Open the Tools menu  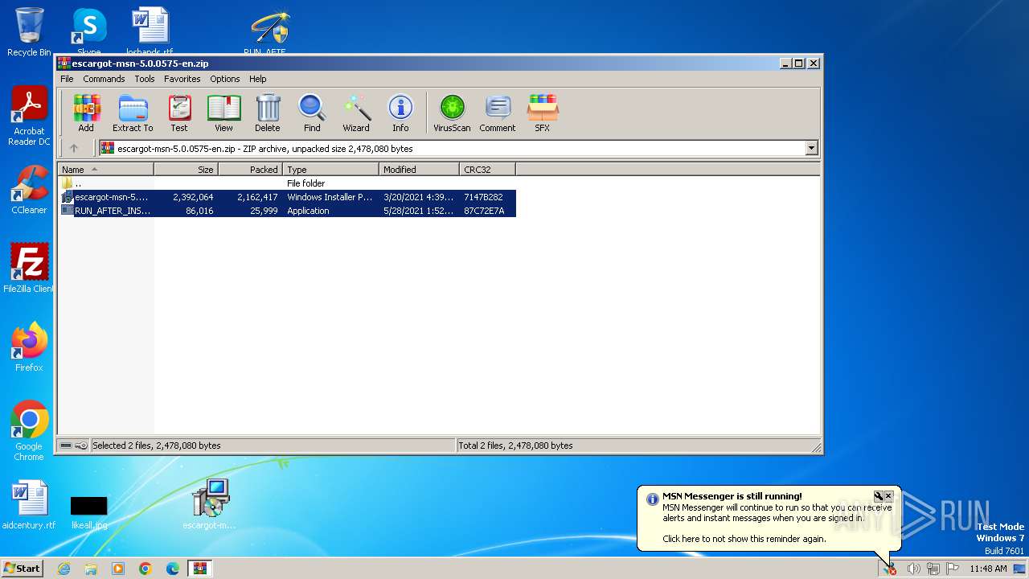click(145, 79)
